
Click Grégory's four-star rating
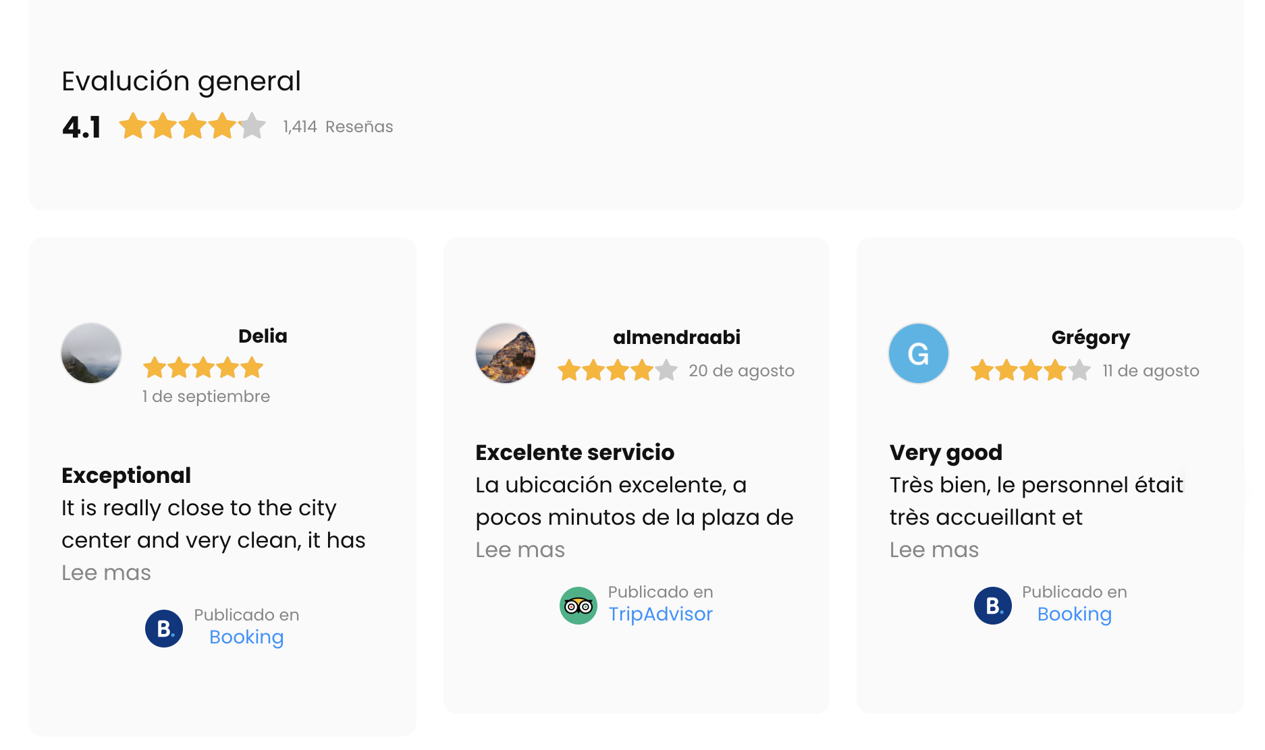pos(1030,370)
